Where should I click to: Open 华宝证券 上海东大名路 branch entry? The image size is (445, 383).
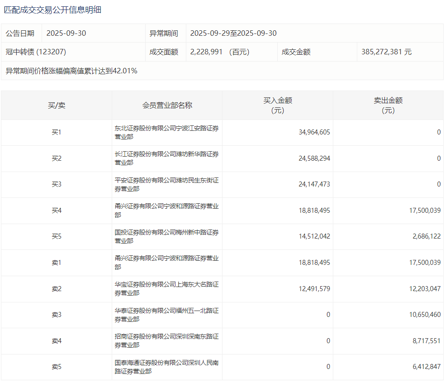tap(167, 289)
